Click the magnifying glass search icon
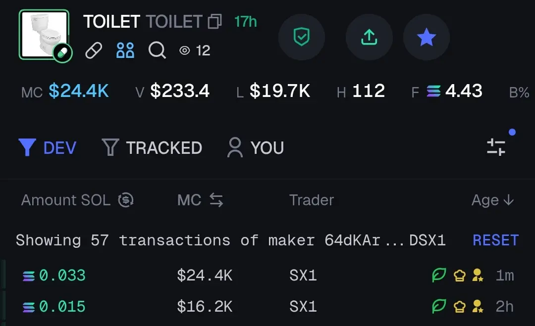 158,50
